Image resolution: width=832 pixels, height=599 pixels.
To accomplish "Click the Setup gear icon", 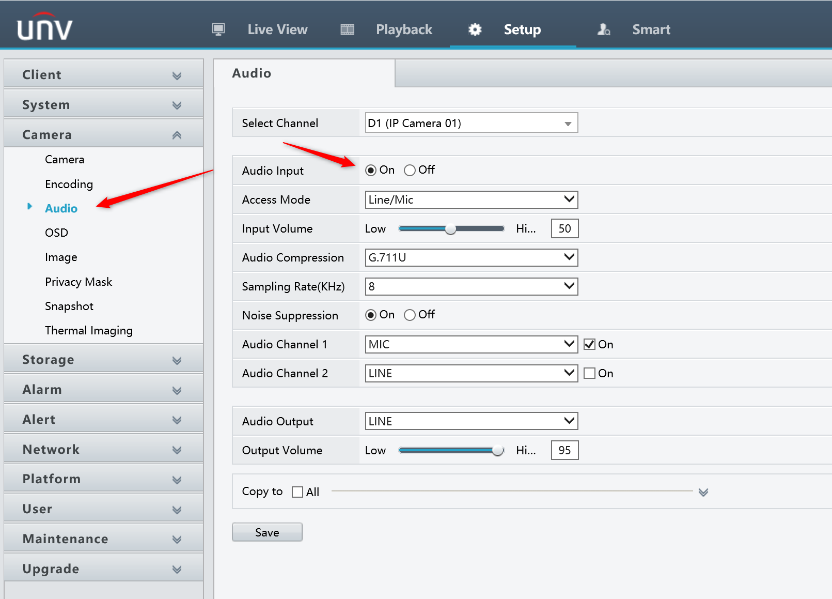I will (474, 29).
